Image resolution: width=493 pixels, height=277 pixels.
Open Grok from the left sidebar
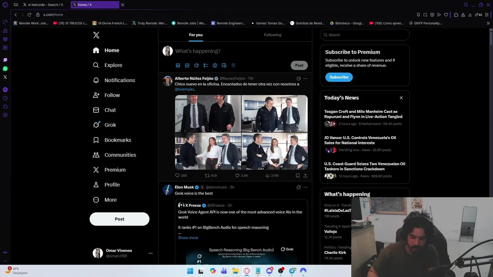coord(104,125)
